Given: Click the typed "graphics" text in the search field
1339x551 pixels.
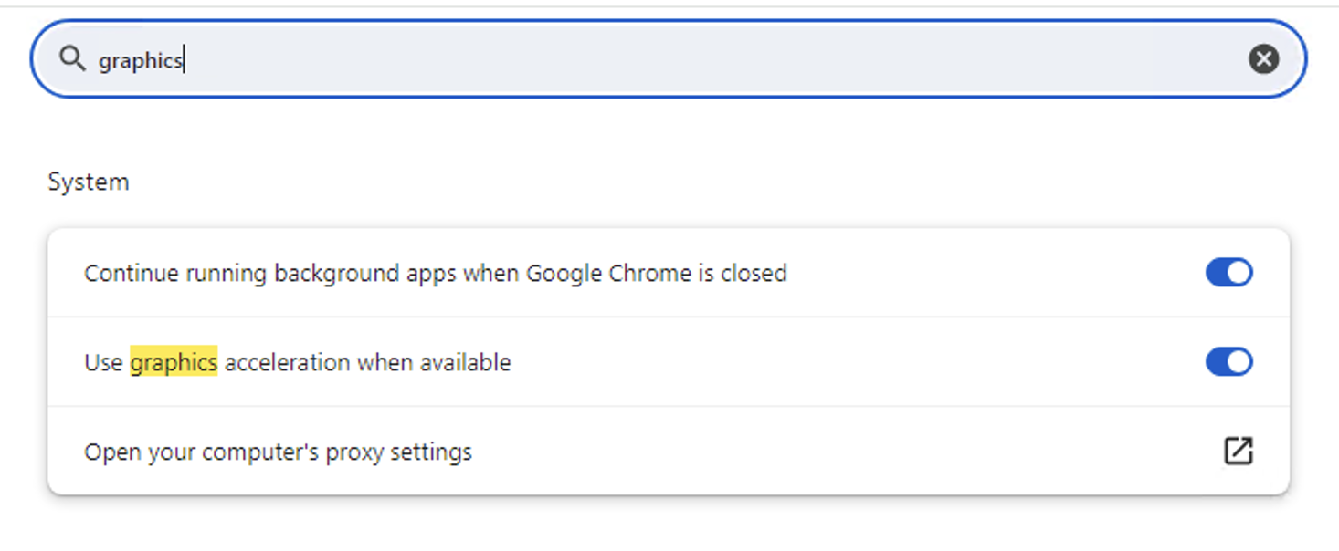Looking at the screenshot, I should tap(140, 60).
